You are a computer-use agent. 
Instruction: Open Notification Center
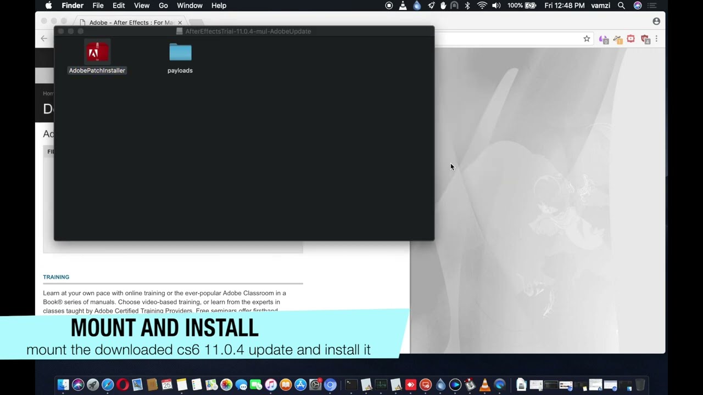652,5
